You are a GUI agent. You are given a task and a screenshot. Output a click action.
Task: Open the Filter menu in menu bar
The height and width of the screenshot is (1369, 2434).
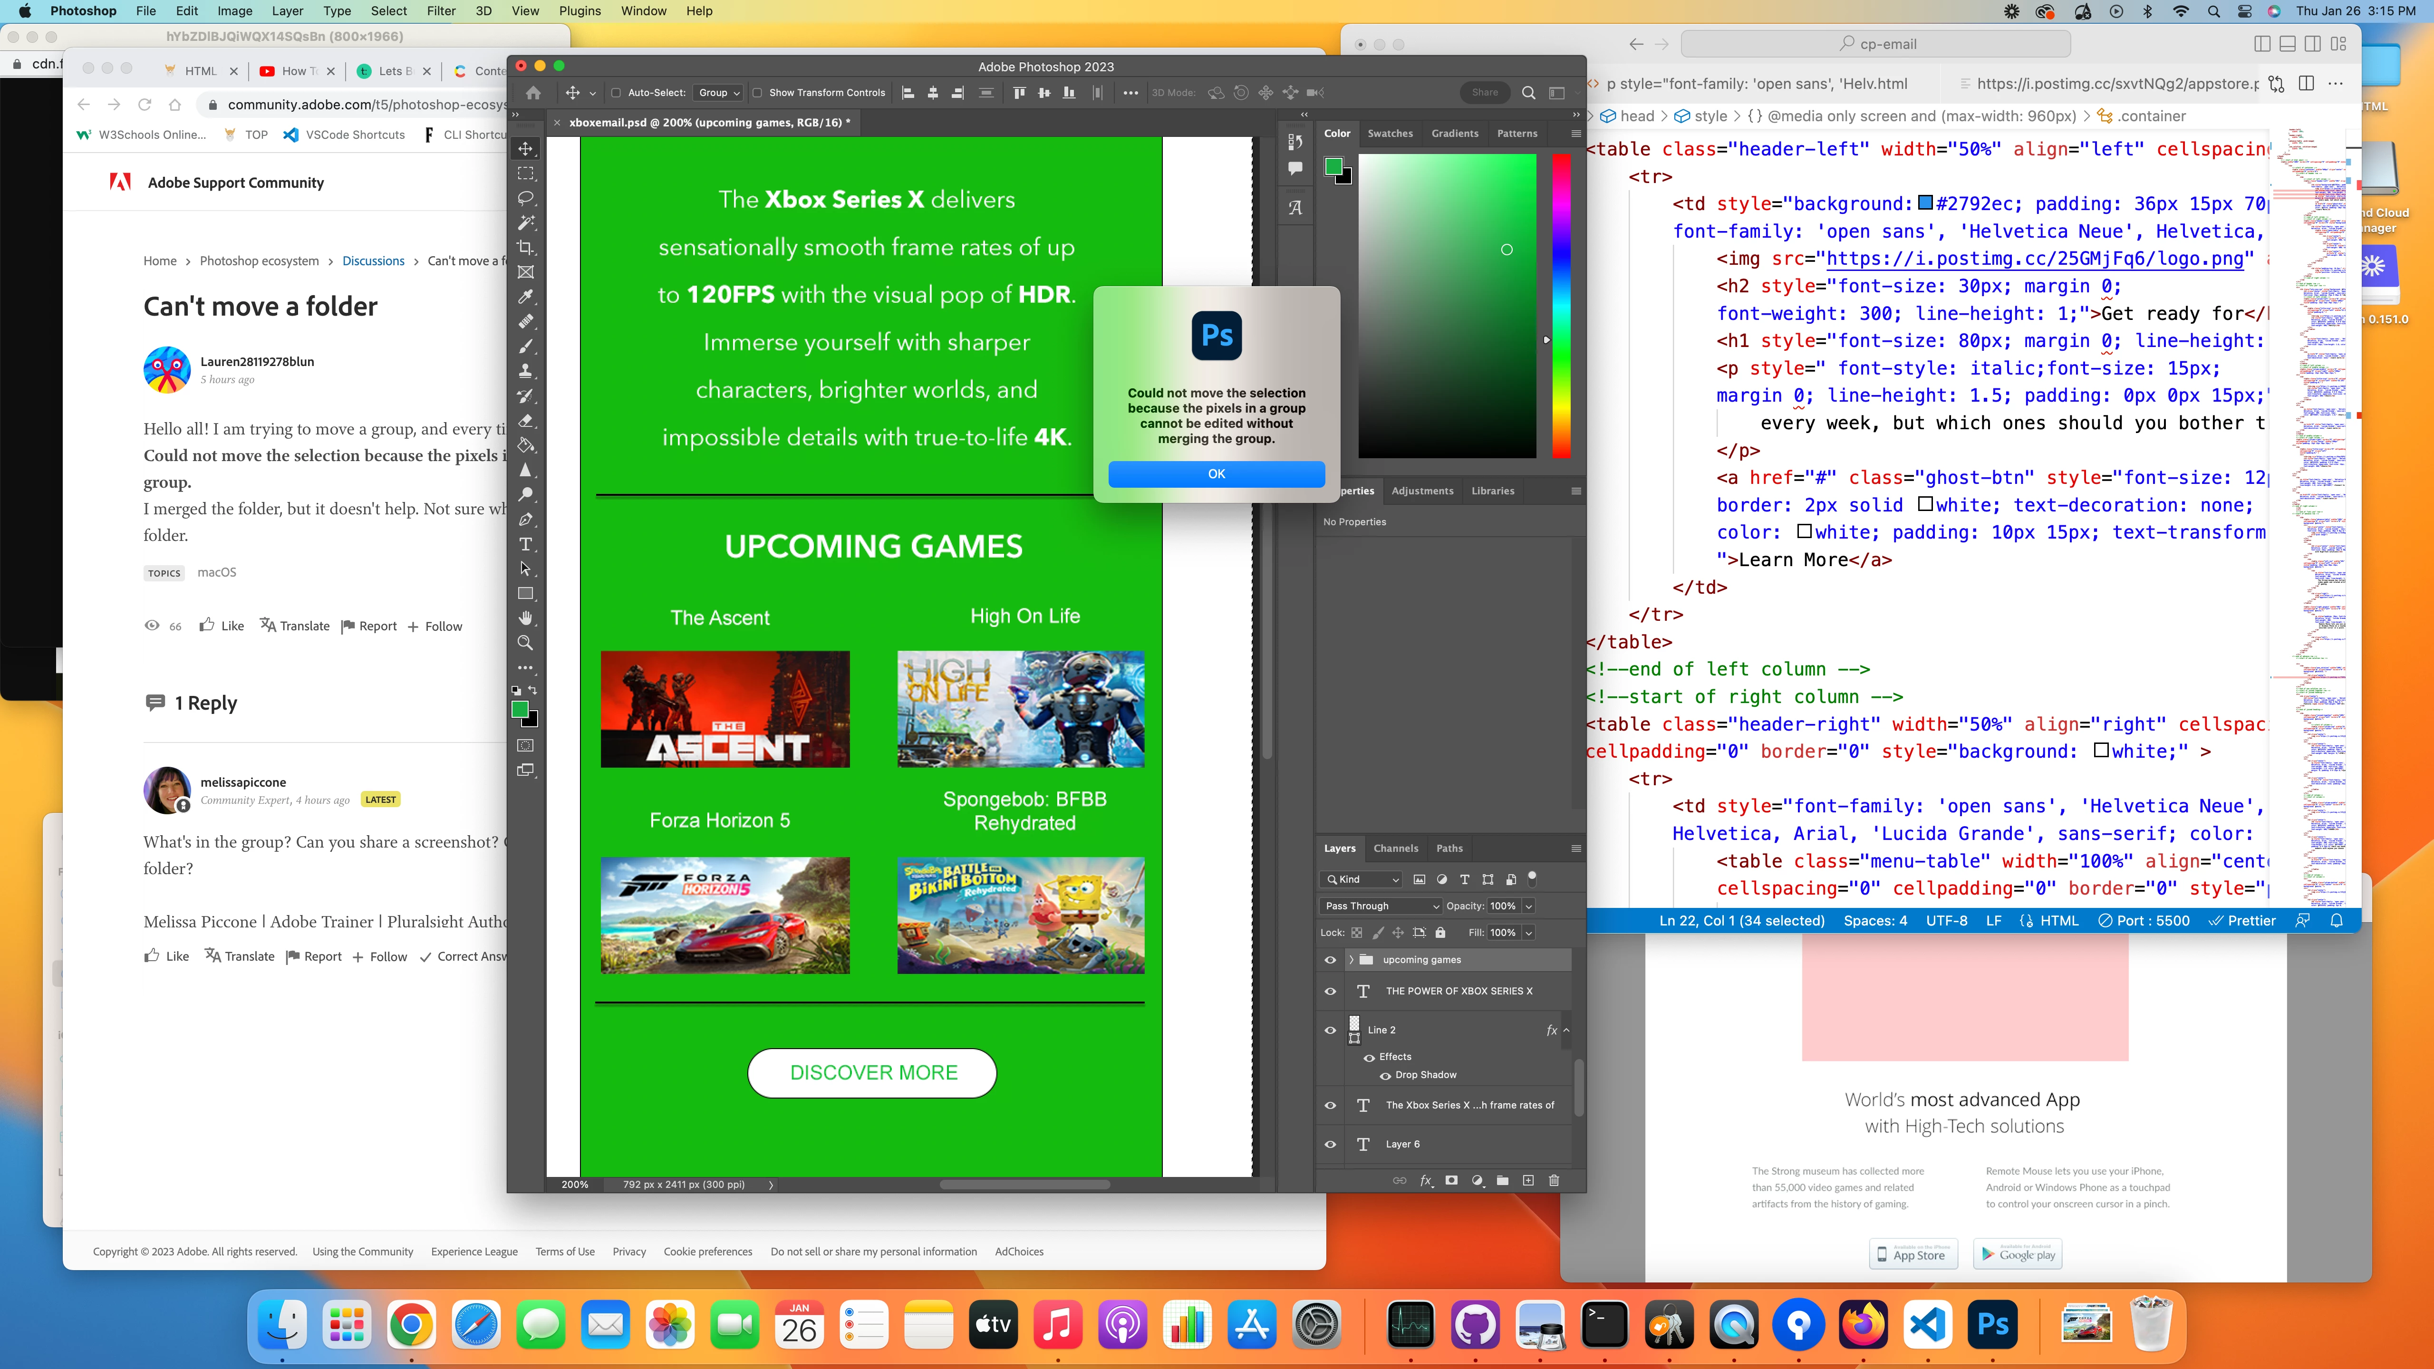pos(440,11)
